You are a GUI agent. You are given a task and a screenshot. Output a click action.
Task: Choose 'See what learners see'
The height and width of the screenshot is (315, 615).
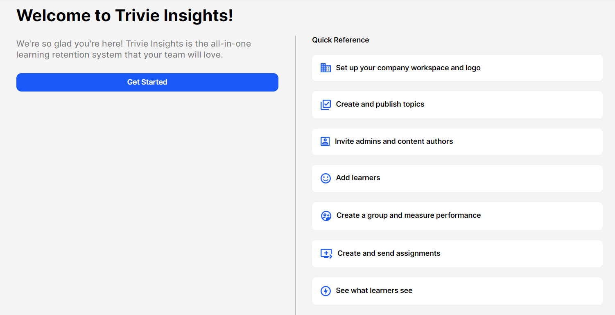(374, 290)
